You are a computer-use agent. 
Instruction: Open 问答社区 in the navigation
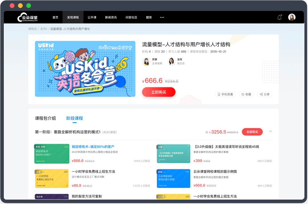coord(131,17)
